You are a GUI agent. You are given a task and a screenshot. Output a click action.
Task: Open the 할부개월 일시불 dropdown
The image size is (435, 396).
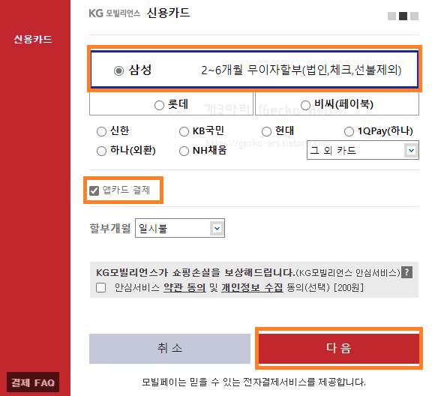180,228
